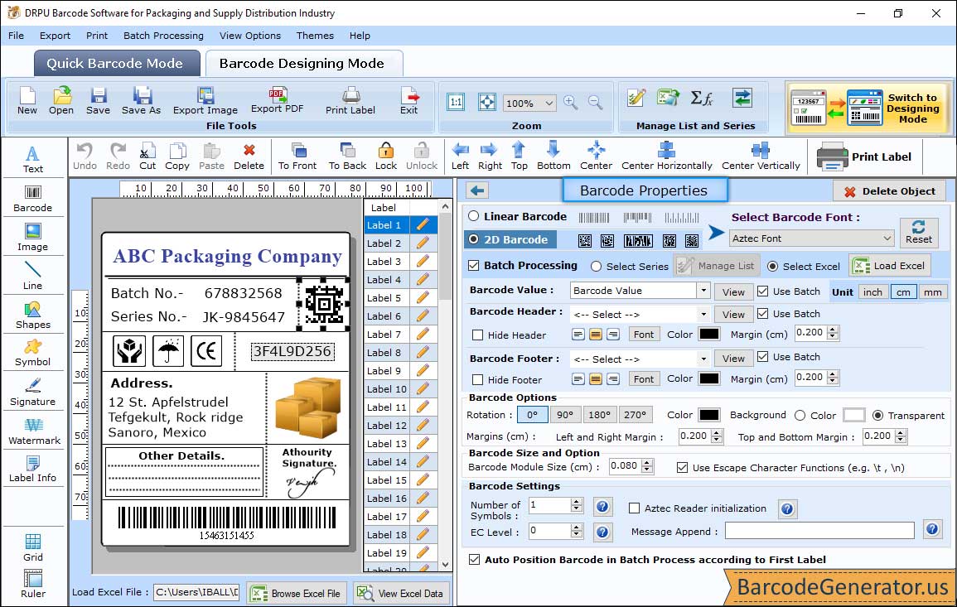957x607 pixels.
Task: Pick the Image tool in sidebar
Action: tap(33, 238)
